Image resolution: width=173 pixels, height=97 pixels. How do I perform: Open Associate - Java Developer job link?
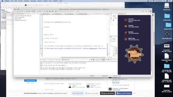pyautogui.click(x=121, y=89)
